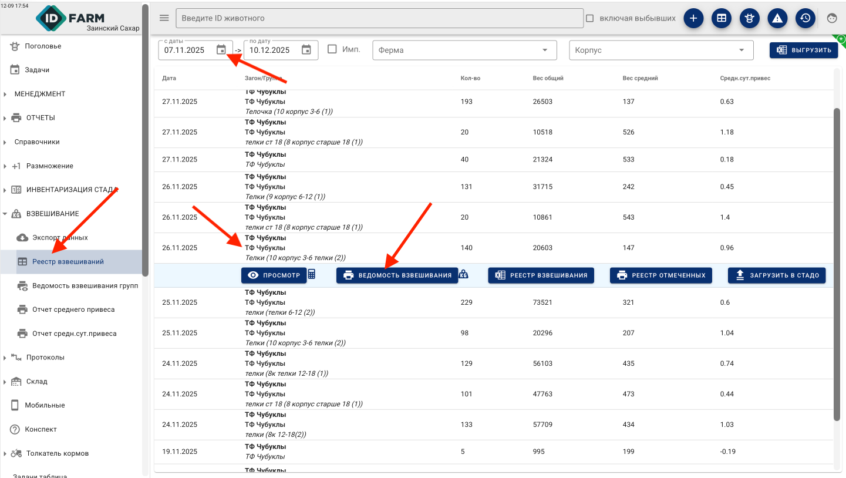Viewport: 846px width, 478px height.
Task: Click the total weight cell 10861
Action: (x=542, y=217)
